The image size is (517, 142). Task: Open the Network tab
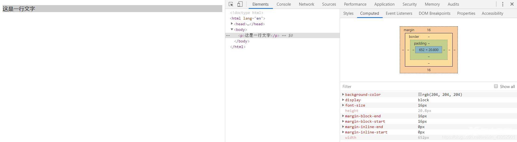tap(306, 4)
